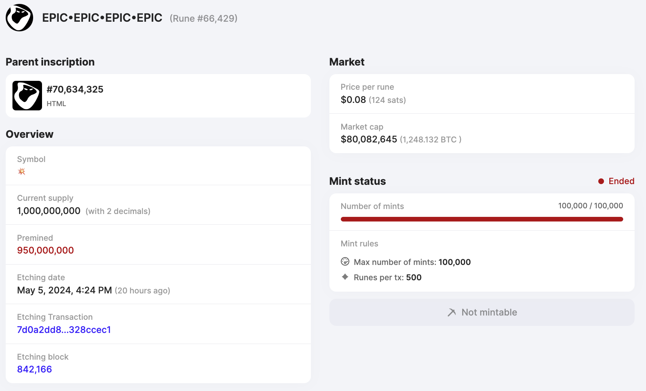Click the EPIC rune logo avatar
The width and height of the screenshot is (646, 391).
[20, 18]
